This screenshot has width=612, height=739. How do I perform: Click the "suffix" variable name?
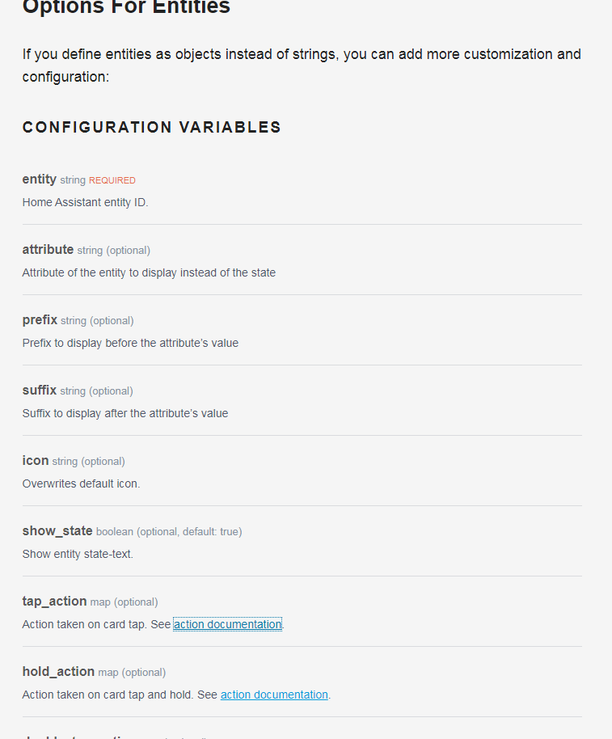click(40, 391)
